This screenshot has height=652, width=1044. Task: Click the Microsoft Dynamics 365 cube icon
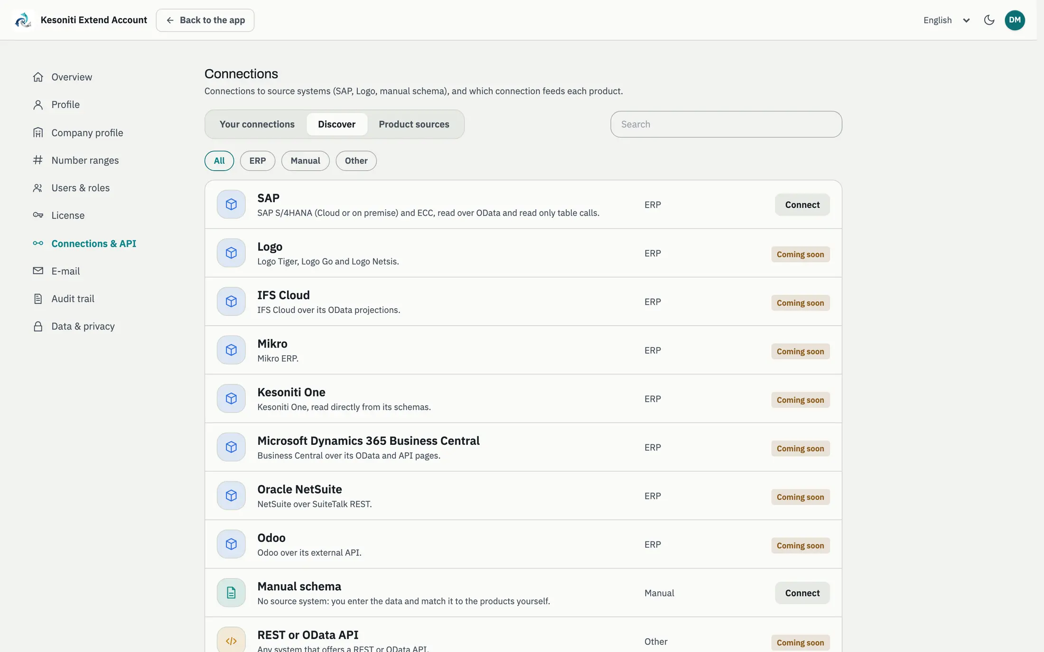pyautogui.click(x=231, y=447)
